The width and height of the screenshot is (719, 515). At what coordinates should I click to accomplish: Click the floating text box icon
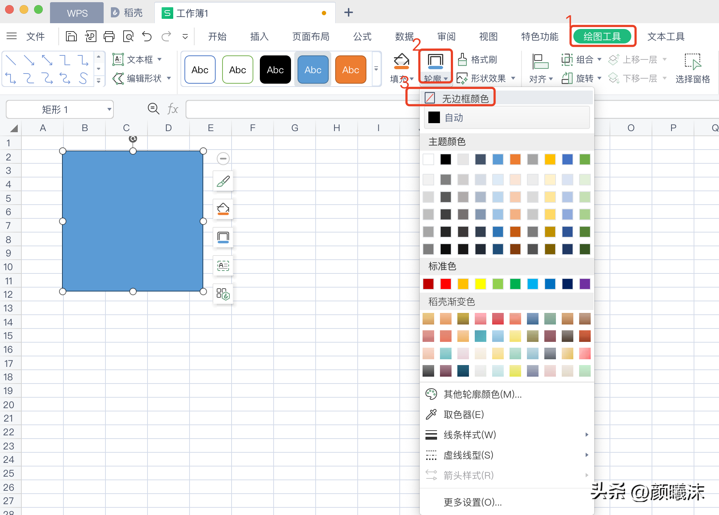pos(223,266)
